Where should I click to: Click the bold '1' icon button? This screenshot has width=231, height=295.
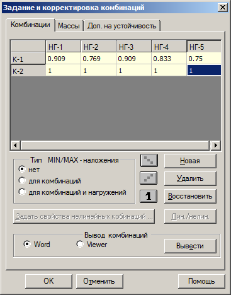[149, 196]
